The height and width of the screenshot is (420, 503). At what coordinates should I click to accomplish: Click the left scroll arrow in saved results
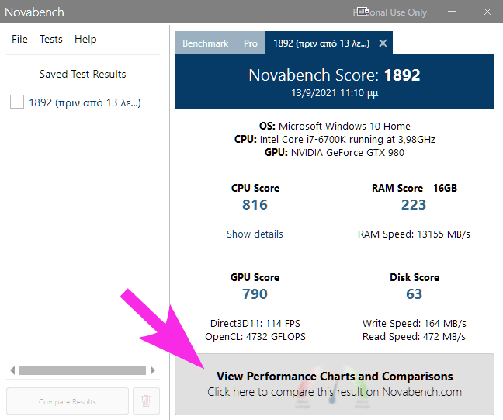[x=12, y=370]
